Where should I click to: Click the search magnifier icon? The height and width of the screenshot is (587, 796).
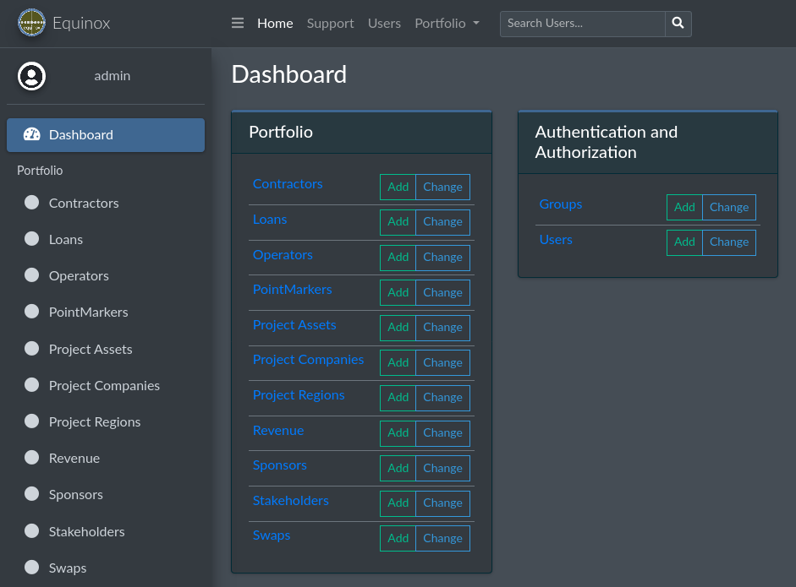[x=678, y=24]
